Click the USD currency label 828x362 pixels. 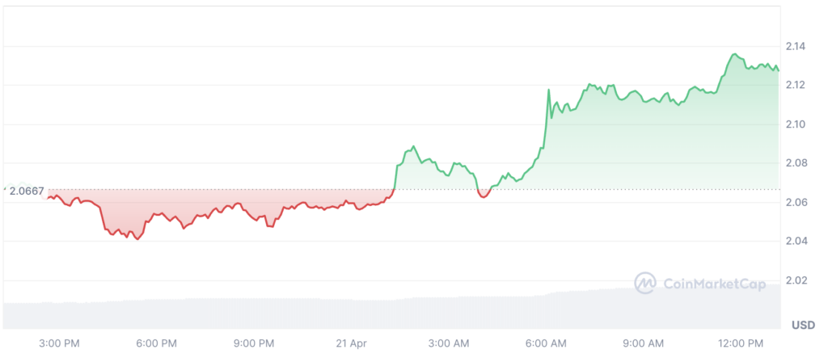coord(802,325)
